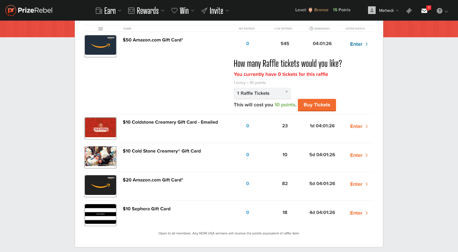This screenshot has height=252, width=458.
Task: Click Enter for Cold Stone Creamery® Gift Card
Action: 359,155
